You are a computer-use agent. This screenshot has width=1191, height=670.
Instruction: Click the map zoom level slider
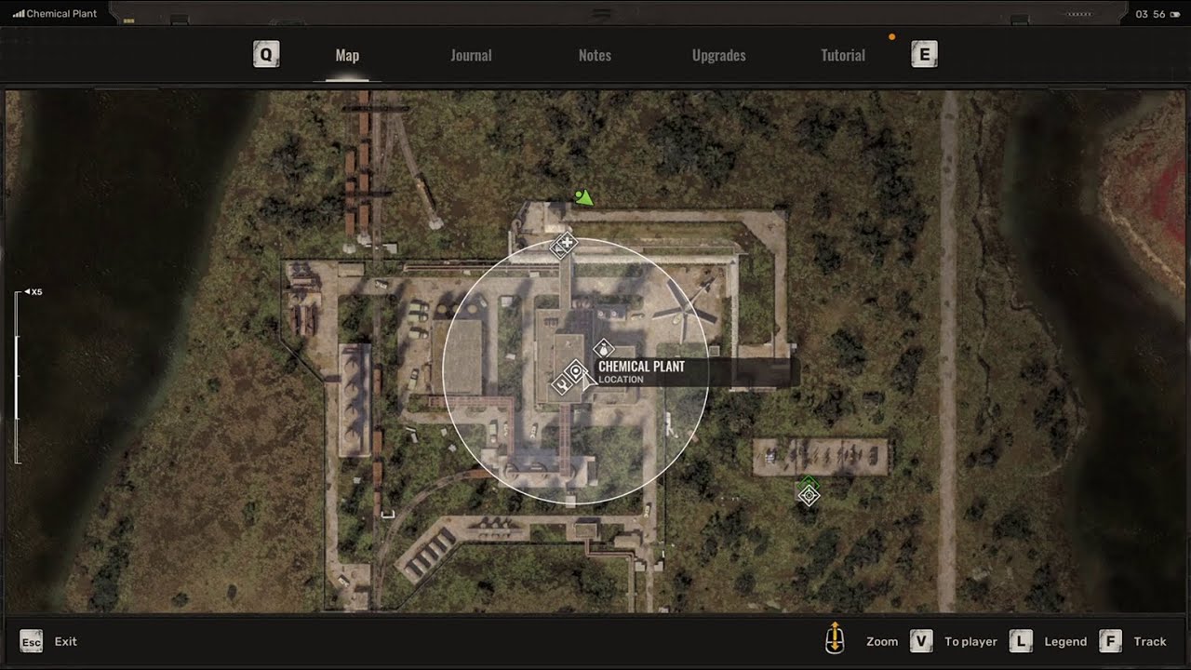[17, 377]
